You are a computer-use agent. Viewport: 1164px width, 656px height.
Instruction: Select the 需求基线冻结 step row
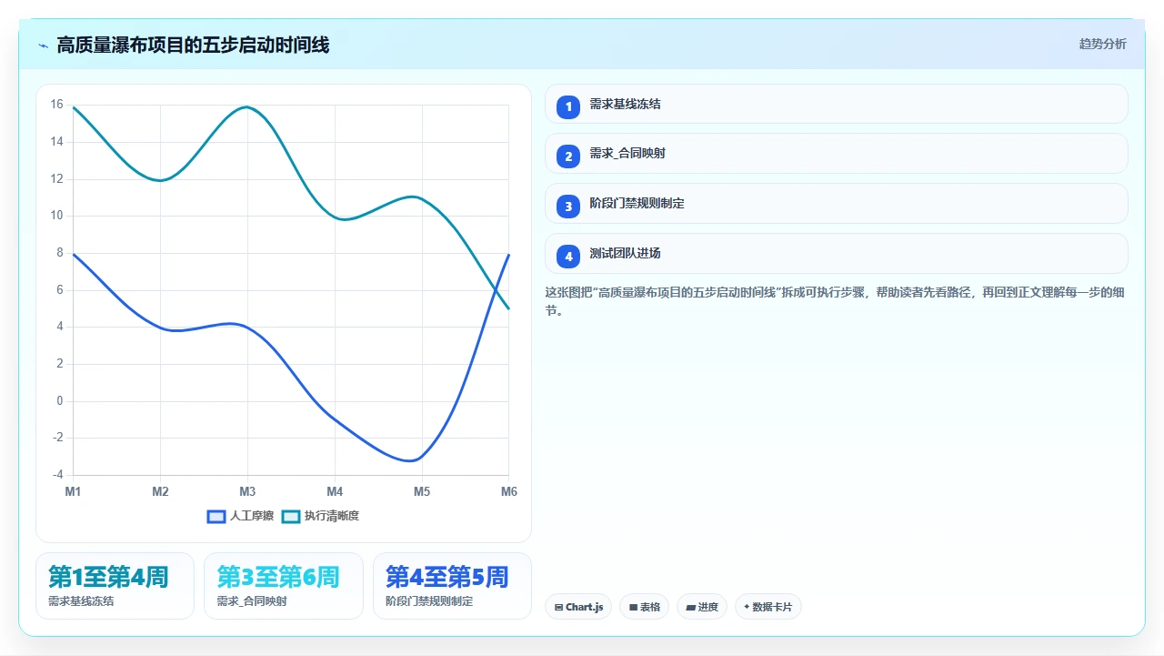click(836, 104)
